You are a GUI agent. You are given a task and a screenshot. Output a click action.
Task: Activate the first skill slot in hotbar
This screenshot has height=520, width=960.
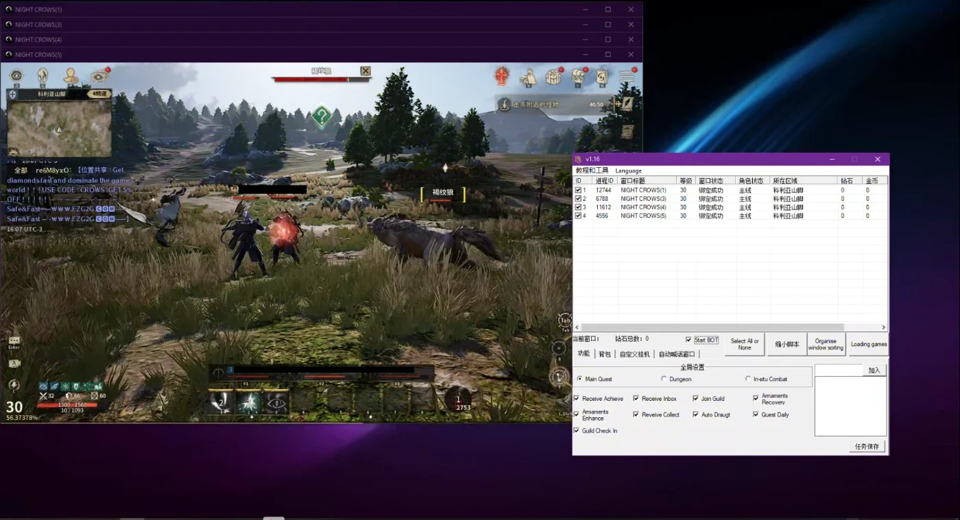pyautogui.click(x=221, y=402)
